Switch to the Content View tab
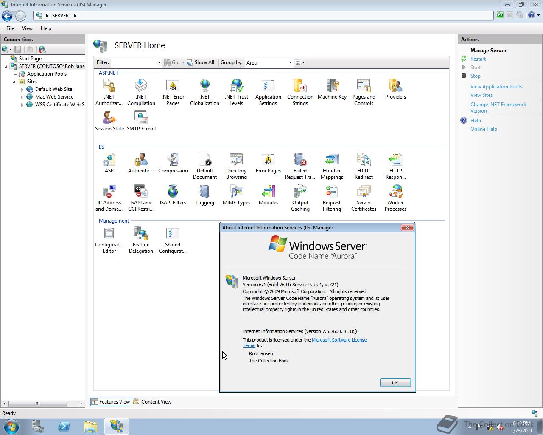 point(152,402)
